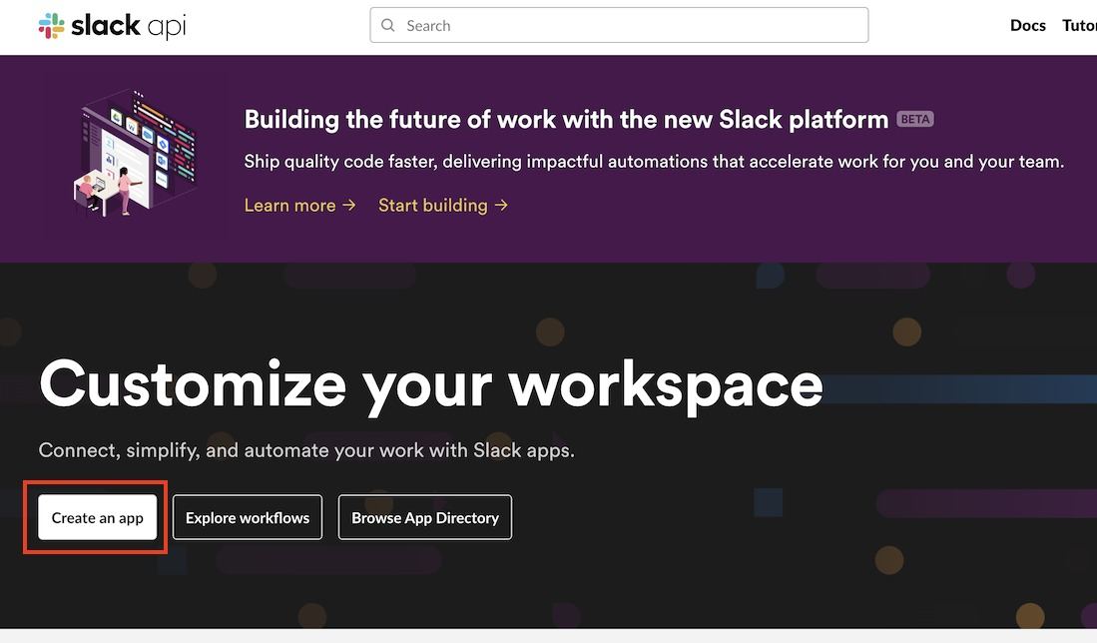Open the Learn more link
1097x643 pixels.
(x=300, y=205)
